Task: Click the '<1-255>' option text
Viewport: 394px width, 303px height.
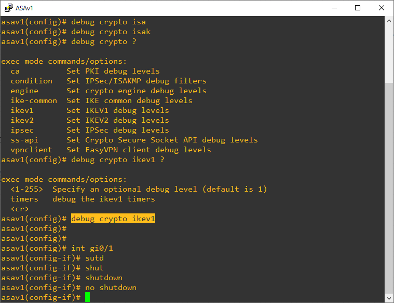Action: tap(26, 189)
